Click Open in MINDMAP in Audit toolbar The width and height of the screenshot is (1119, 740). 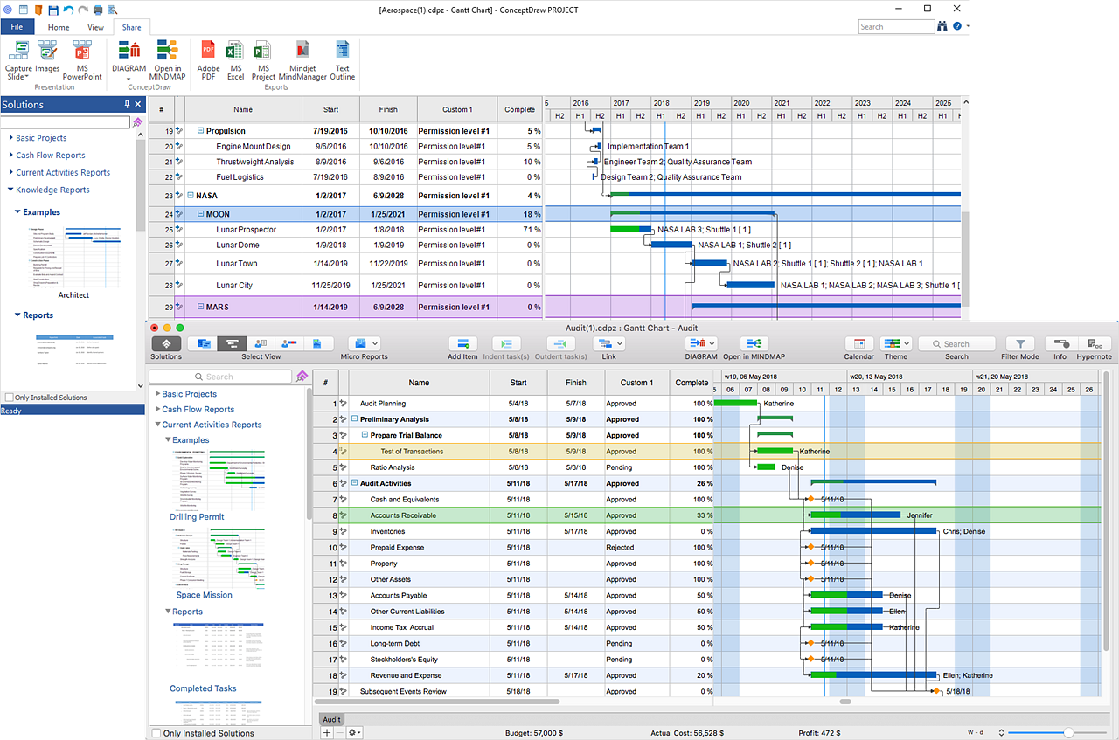tap(754, 344)
